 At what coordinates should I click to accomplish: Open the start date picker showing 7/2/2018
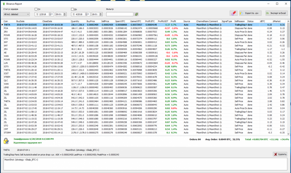click(x=44, y=14)
